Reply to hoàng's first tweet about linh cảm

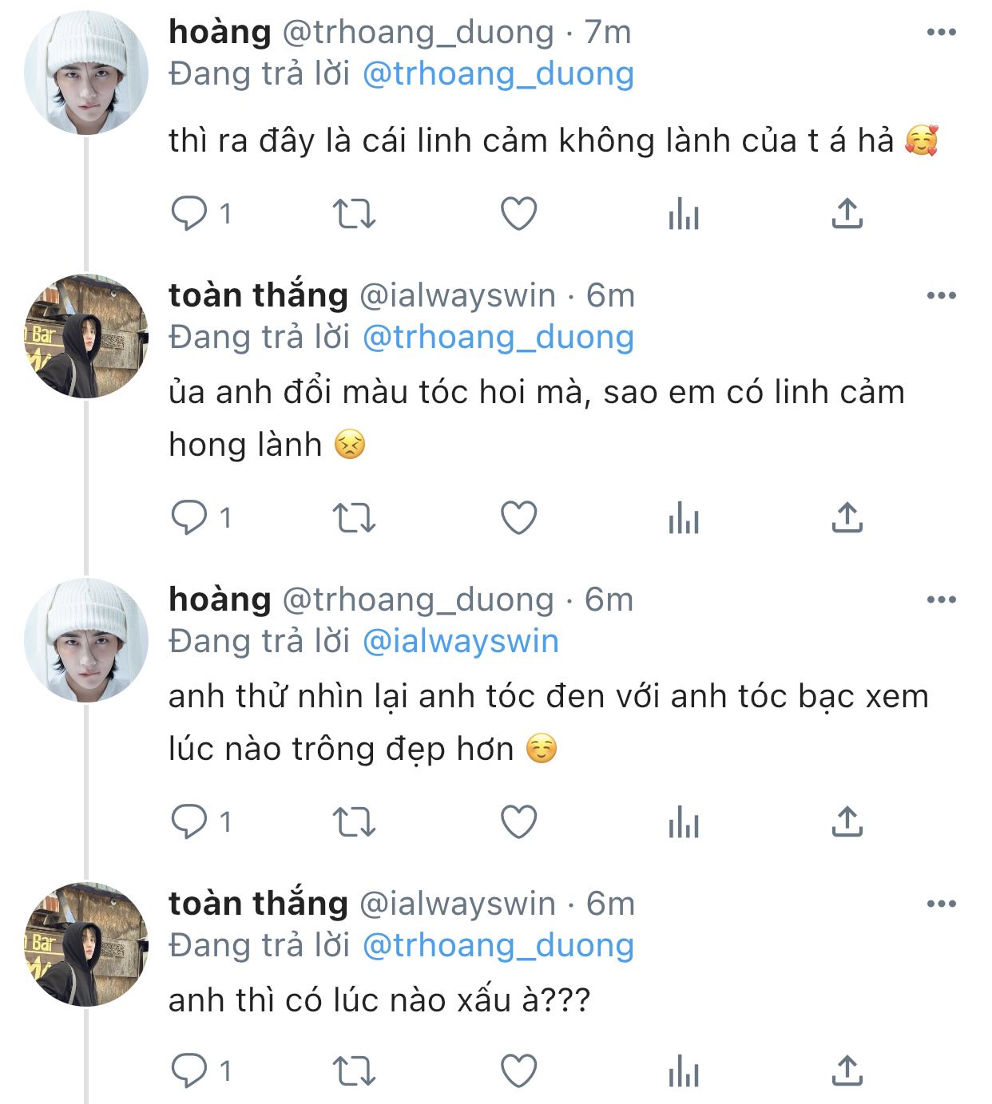click(x=189, y=214)
